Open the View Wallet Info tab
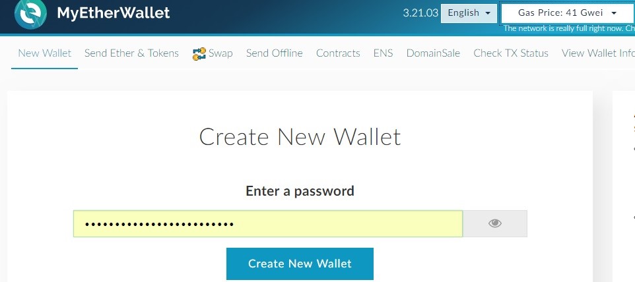The width and height of the screenshot is (635, 282). point(598,53)
